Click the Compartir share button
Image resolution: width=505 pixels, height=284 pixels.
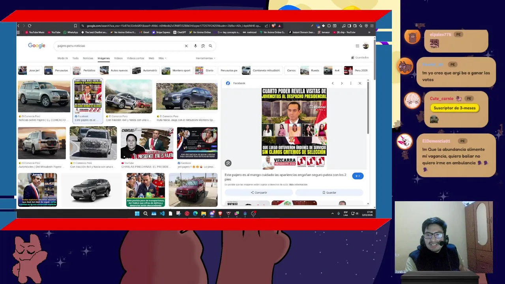[259, 192]
